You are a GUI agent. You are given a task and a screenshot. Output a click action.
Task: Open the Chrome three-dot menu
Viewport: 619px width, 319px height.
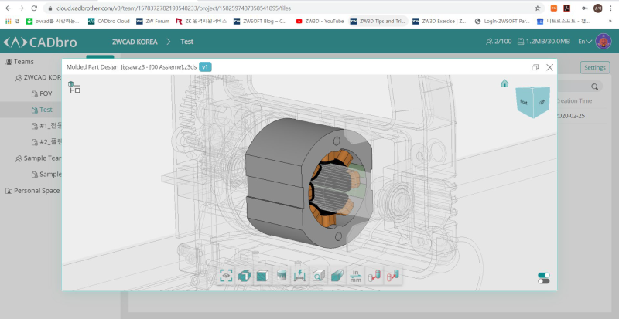[610, 8]
